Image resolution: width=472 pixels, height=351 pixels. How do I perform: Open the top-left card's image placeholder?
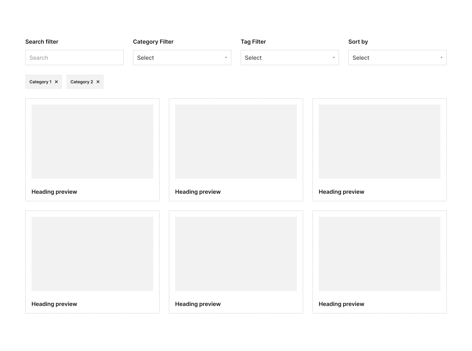point(92,142)
